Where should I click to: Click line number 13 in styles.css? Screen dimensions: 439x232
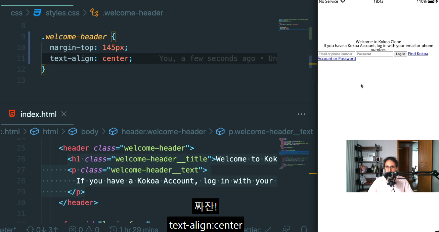(x=20, y=80)
